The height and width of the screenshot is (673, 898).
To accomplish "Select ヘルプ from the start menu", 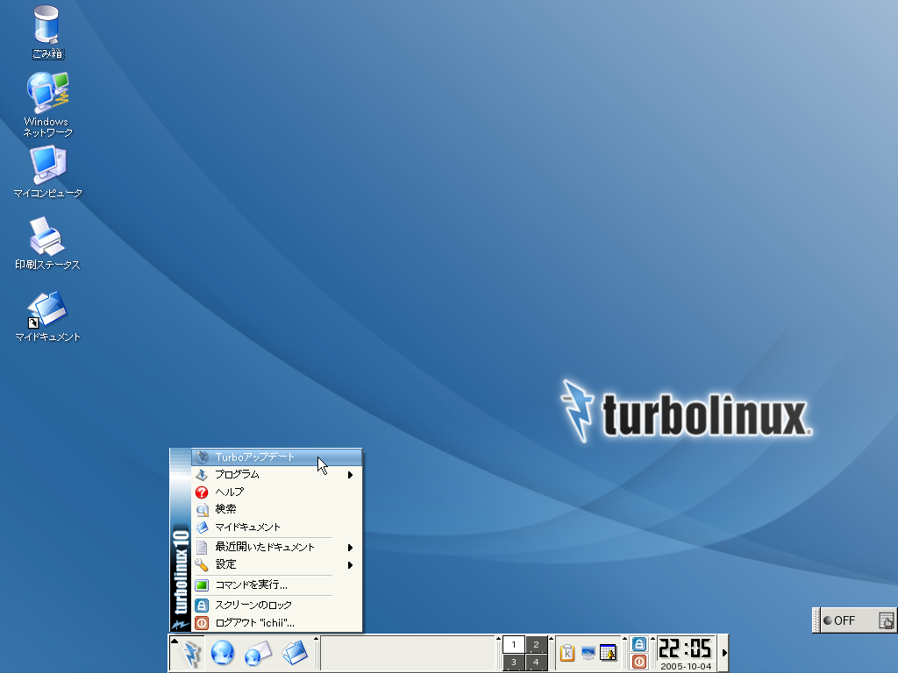I will [x=276, y=492].
